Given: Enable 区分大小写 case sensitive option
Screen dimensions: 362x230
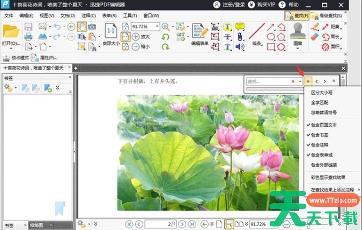Looking at the screenshot, I should tap(321, 93).
